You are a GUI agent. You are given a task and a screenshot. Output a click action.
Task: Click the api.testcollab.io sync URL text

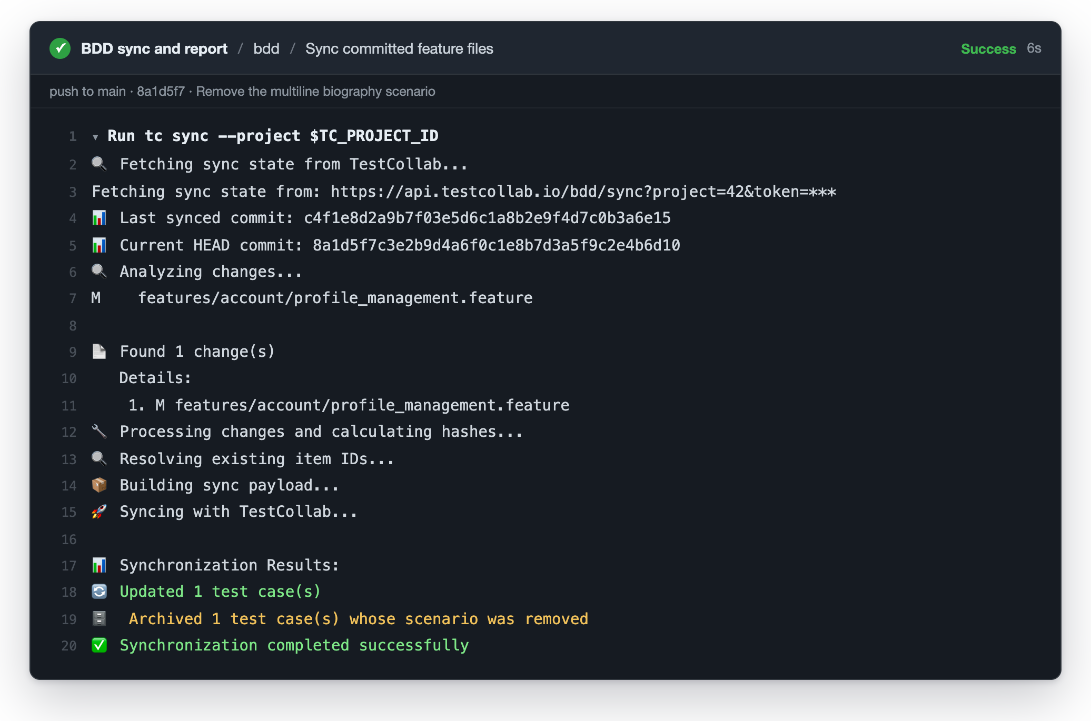583,192
